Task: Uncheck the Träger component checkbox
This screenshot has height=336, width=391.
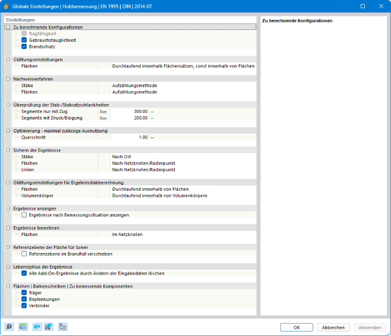Action: click(24, 293)
